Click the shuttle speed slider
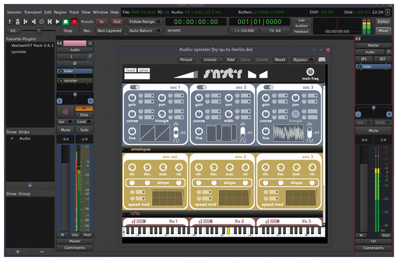398x261 pixels. 39,30
